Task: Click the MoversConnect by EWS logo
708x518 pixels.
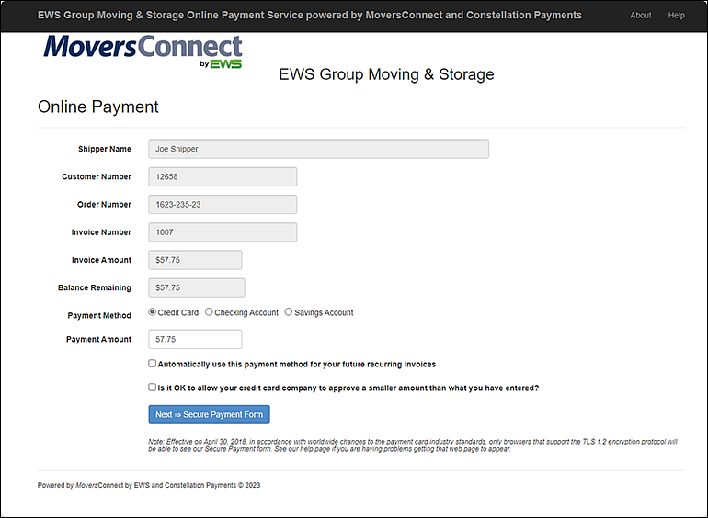Action: (143, 51)
